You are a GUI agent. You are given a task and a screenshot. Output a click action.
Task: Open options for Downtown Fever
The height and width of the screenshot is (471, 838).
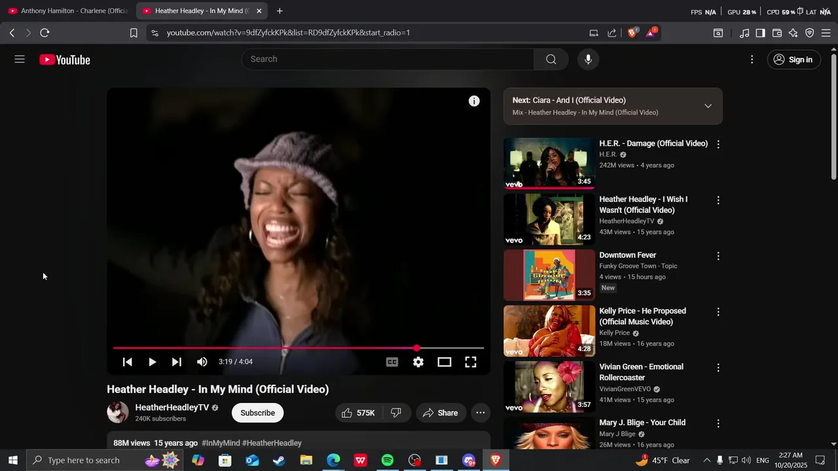click(x=718, y=256)
